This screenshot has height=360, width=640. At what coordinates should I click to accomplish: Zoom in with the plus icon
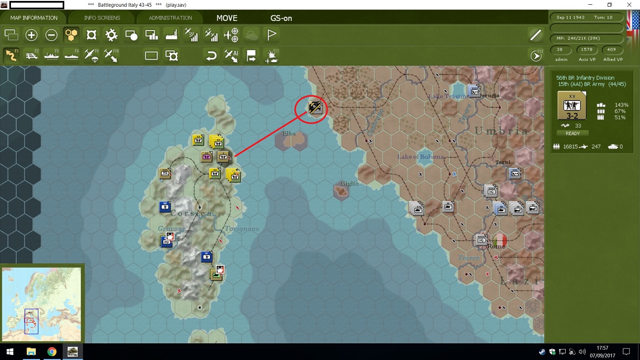tap(31, 35)
